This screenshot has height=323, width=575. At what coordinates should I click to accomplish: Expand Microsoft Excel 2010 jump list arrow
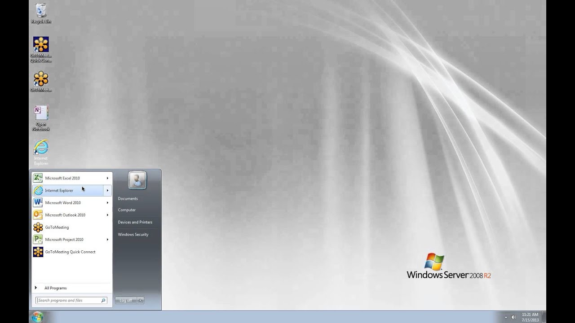(x=107, y=178)
